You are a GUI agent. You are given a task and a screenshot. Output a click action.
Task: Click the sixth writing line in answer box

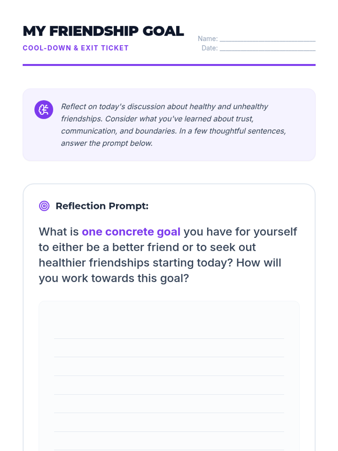(169, 431)
